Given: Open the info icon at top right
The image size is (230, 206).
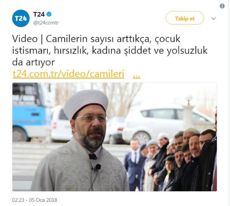Looking at the screenshot, I should (222, 6).
